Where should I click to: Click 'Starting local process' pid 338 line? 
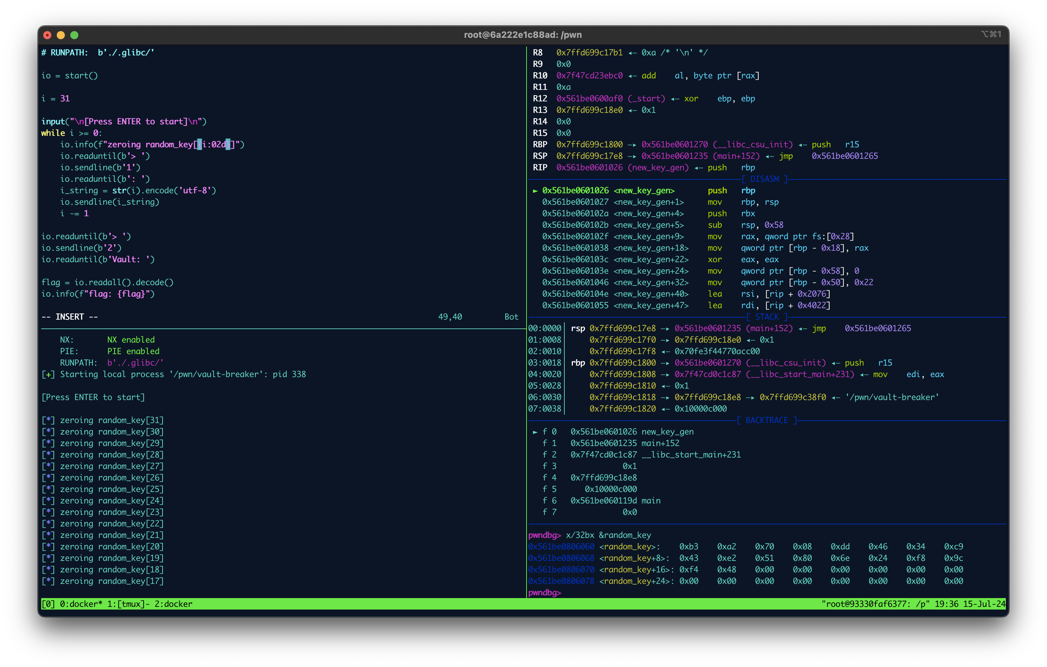click(174, 374)
